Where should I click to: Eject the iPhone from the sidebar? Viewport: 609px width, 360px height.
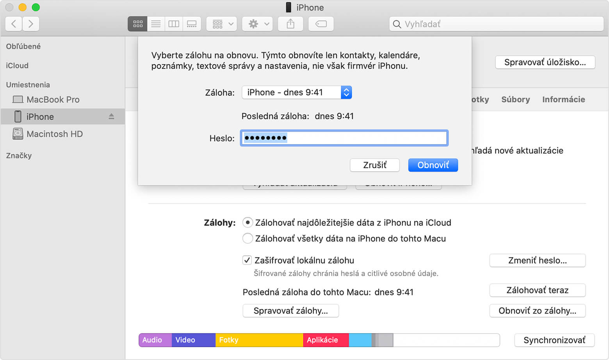(111, 116)
